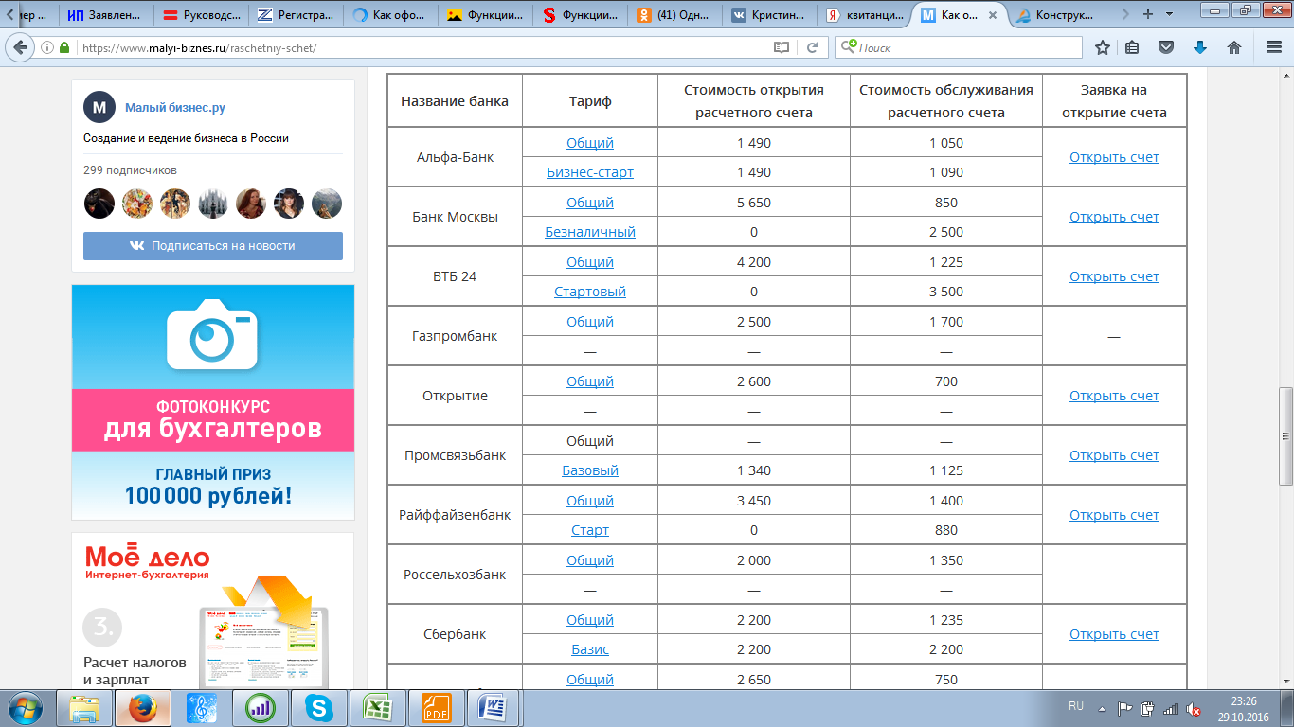Bookmark this page with the star icon
Image resolution: width=1294 pixels, height=727 pixels.
click(1102, 47)
